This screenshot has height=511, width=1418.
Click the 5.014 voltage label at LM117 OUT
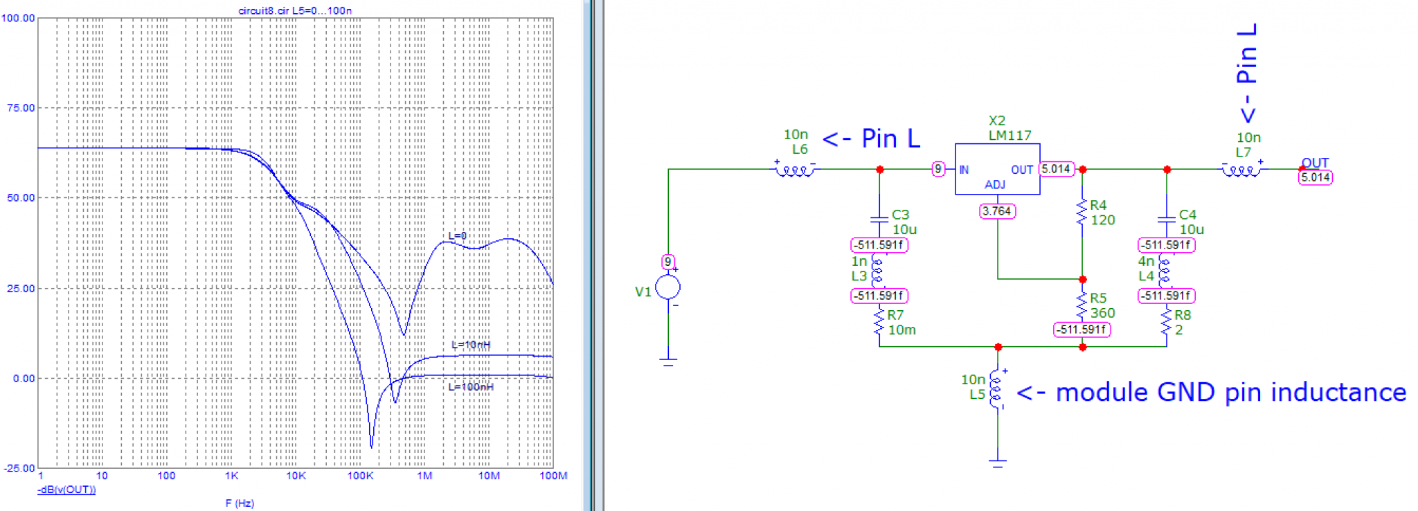pyautogui.click(x=1057, y=169)
